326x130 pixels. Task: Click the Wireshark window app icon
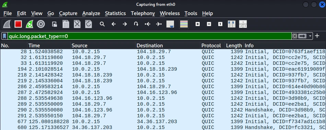[5, 4]
